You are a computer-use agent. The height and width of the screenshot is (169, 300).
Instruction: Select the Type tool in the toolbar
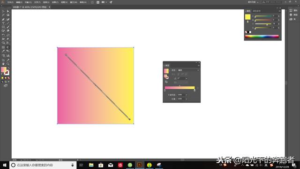(3, 23)
